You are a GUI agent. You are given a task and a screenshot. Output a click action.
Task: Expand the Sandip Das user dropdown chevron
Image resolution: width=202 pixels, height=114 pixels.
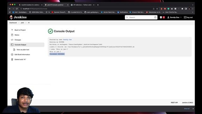(181, 17)
